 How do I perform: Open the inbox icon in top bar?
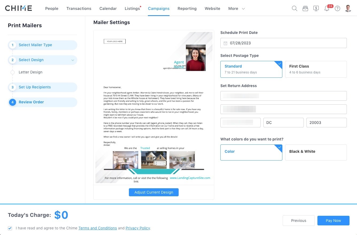(305, 8)
